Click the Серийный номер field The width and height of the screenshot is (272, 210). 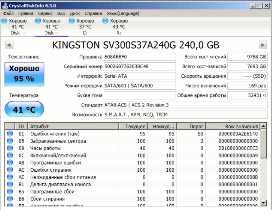click(x=139, y=67)
